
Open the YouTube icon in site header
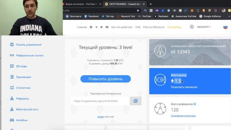point(107,27)
